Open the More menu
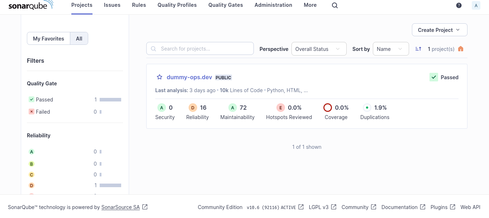489x218 pixels. tap(310, 5)
